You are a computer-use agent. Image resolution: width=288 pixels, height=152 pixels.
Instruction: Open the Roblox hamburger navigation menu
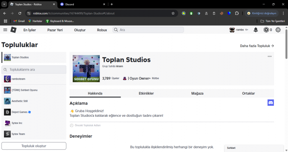click(5, 30)
